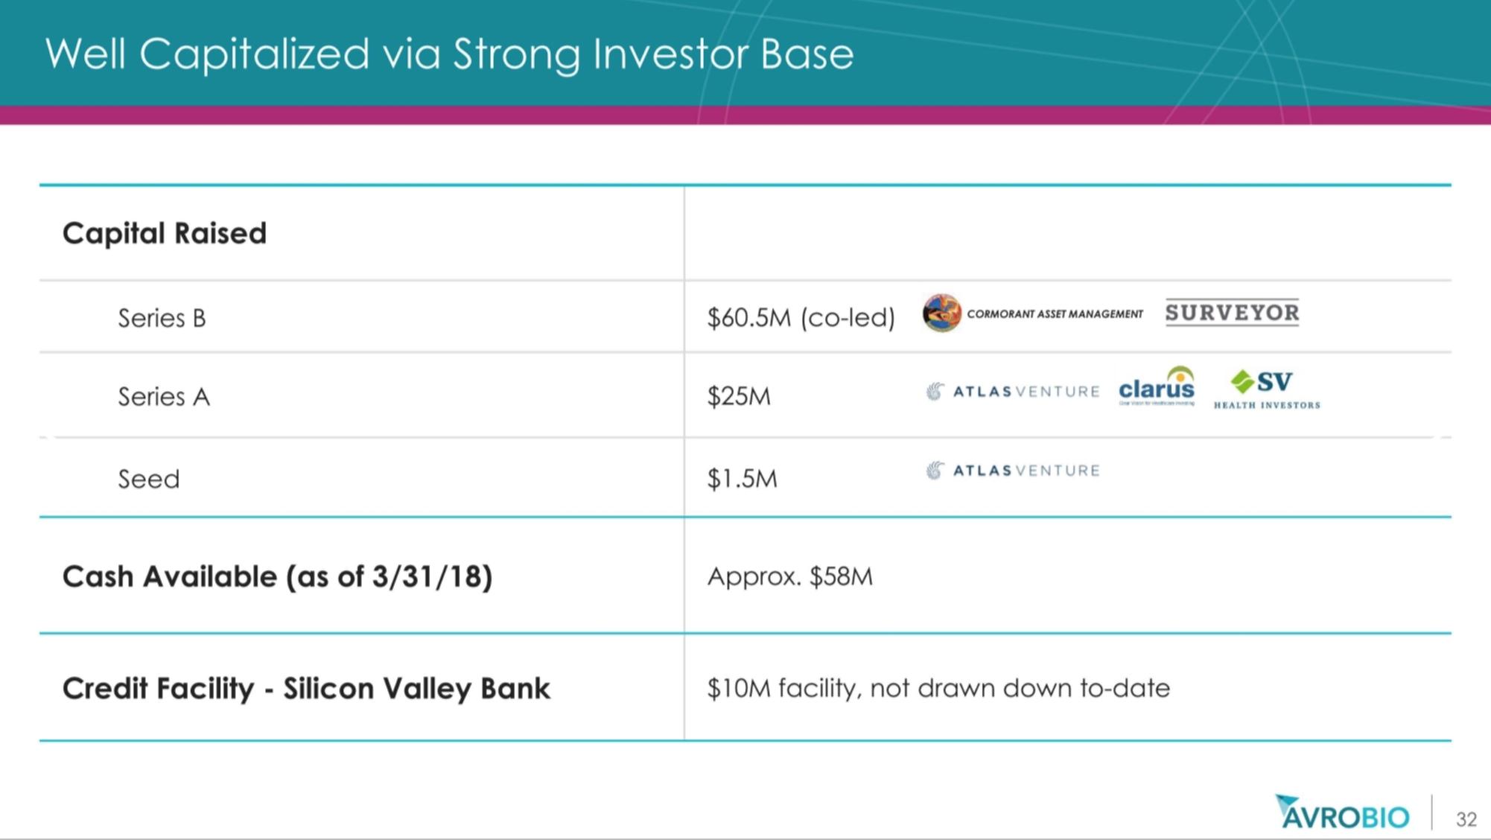The width and height of the screenshot is (1491, 840).
Task: Click the 'Series A' row label
Action: click(x=164, y=397)
